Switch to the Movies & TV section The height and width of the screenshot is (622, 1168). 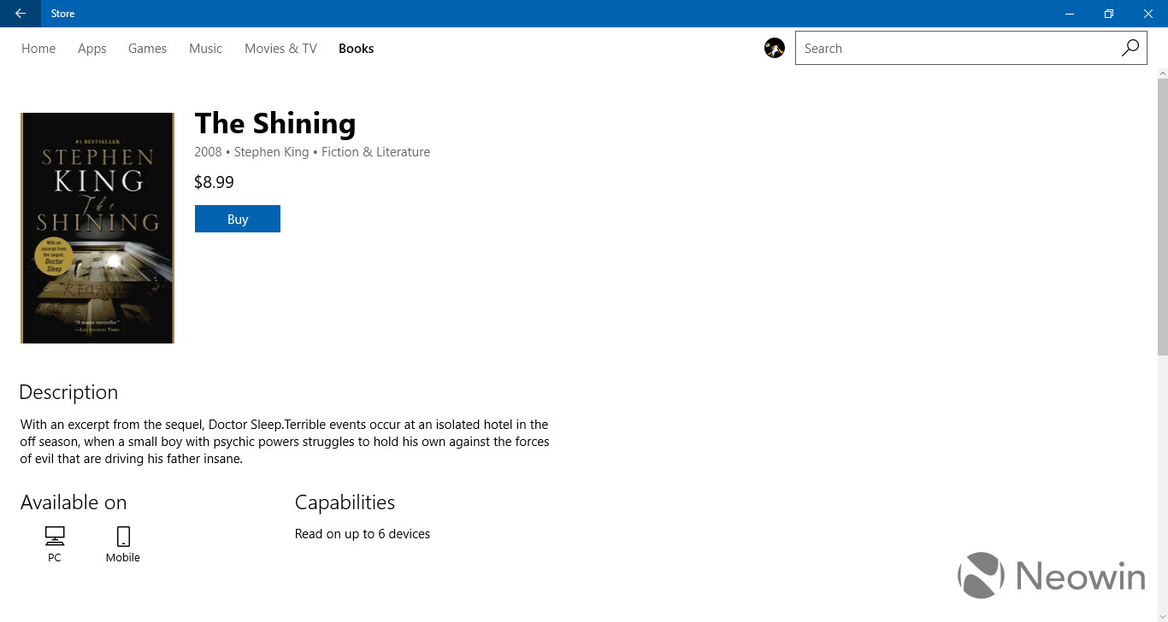(x=280, y=49)
